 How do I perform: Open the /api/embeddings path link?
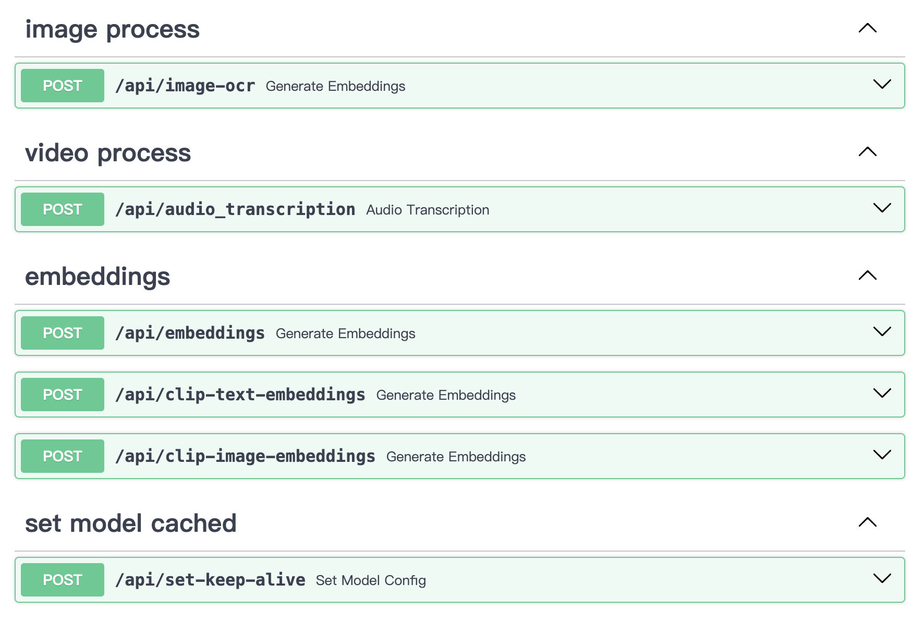point(190,333)
